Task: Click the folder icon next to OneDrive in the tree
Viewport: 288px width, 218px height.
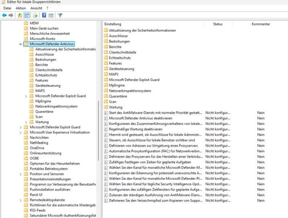Action: (x=26, y=148)
